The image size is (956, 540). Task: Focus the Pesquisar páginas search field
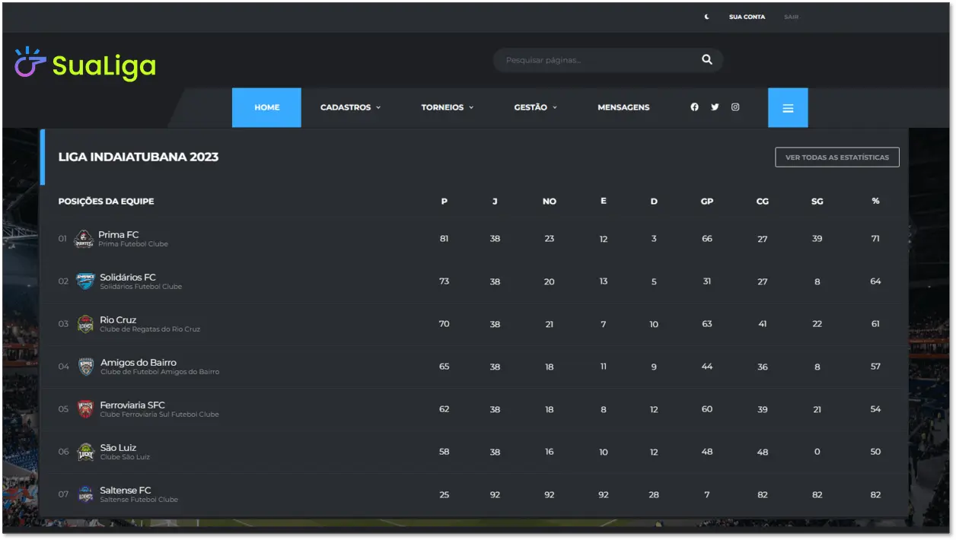click(x=594, y=60)
